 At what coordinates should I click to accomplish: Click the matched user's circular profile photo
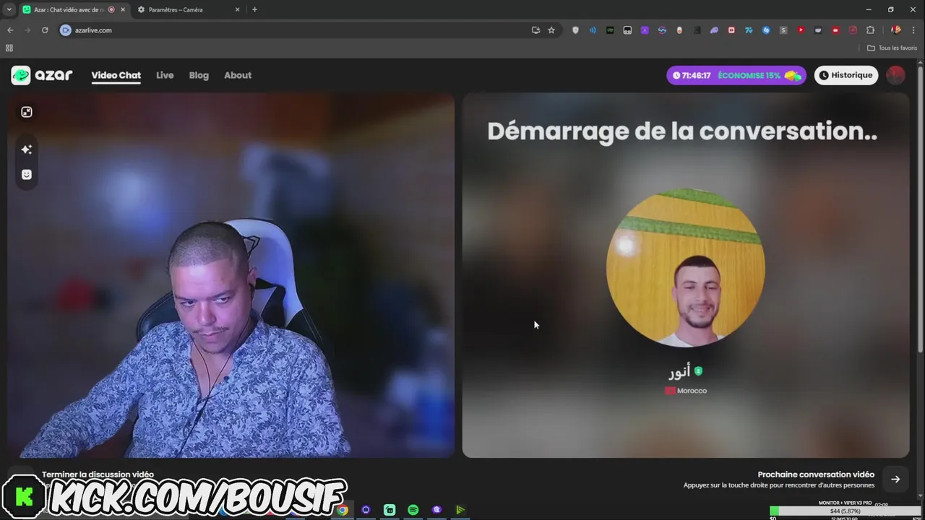point(685,268)
